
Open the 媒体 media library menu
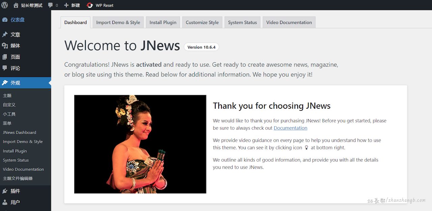coord(15,46)
